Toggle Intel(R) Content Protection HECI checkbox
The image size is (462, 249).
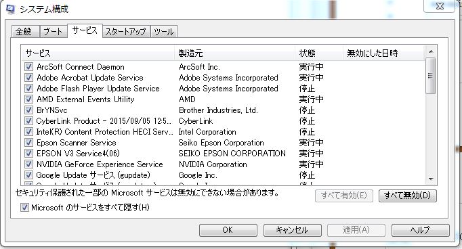tap(28, 132)
